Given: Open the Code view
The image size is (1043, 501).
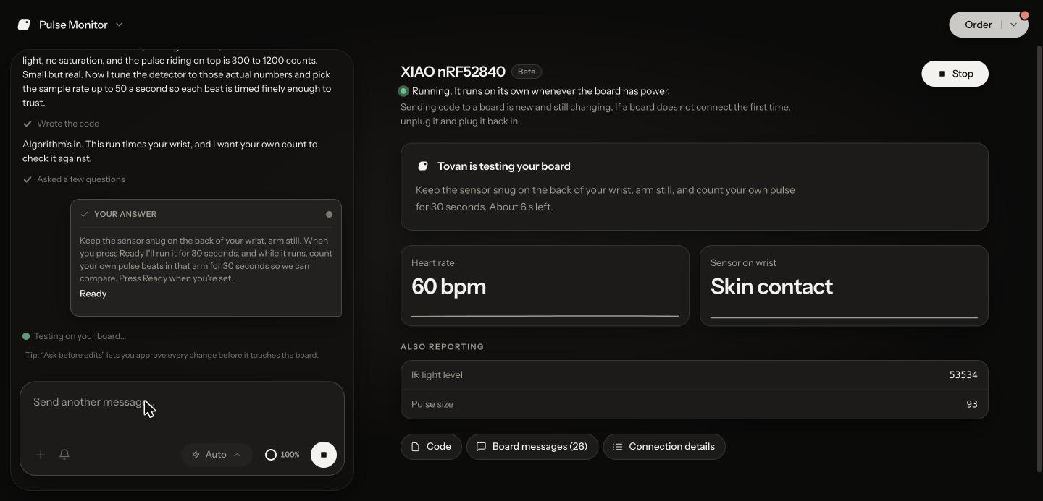Looking at the screenshot, I should click(431, 447).
